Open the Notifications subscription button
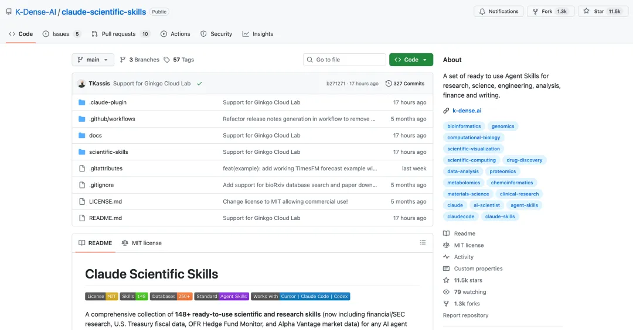Image resolution: width=633 pixels, height=330 pixels. click(x=498, y=11)
